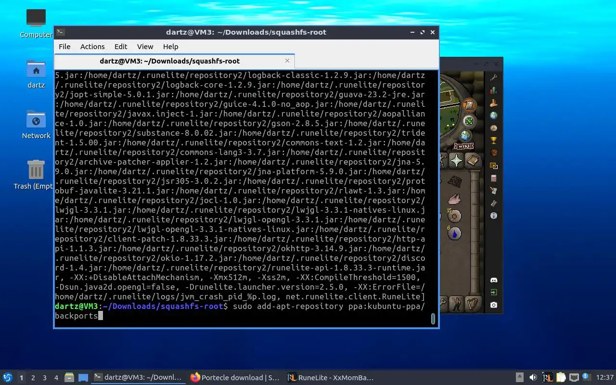
Task: Open the spellbook star tab in RuneLite
Action: pos(456,160)
